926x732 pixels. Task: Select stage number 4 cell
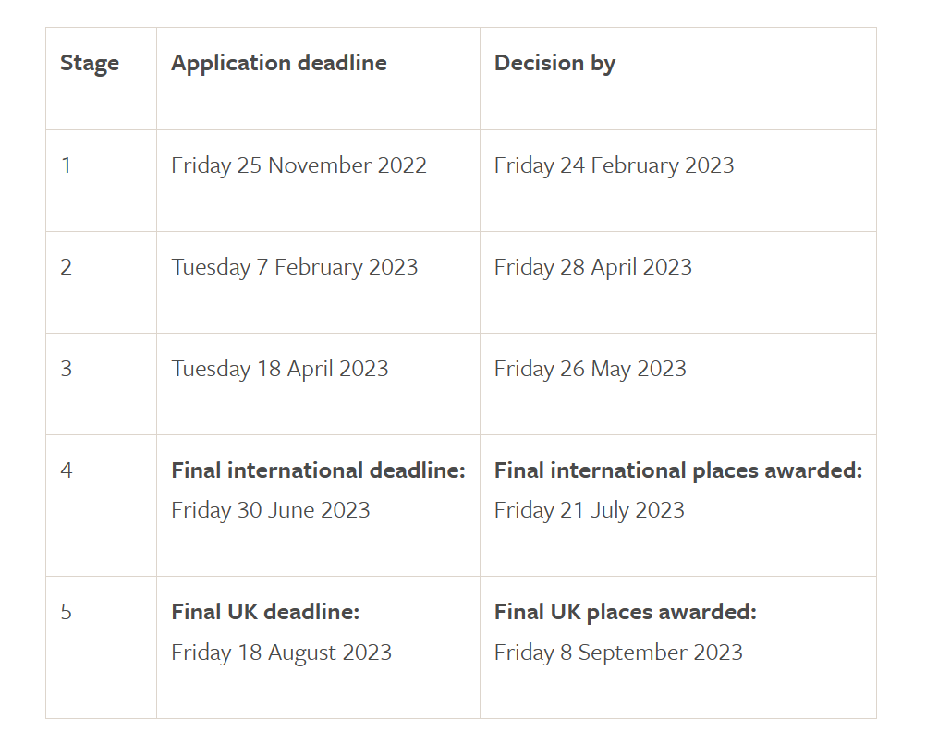[67, 470]
